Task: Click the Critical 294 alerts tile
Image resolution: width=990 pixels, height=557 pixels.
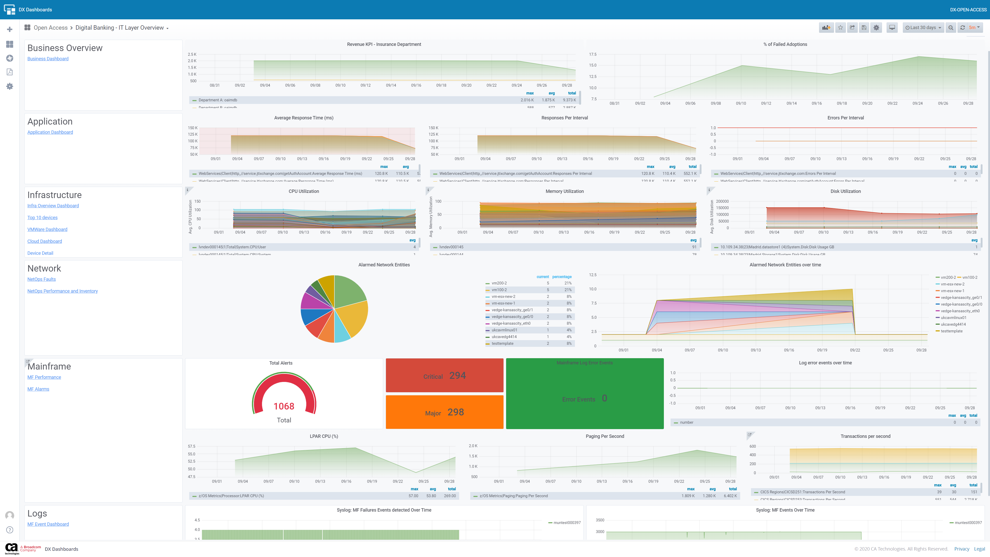Action: (444, 375)
